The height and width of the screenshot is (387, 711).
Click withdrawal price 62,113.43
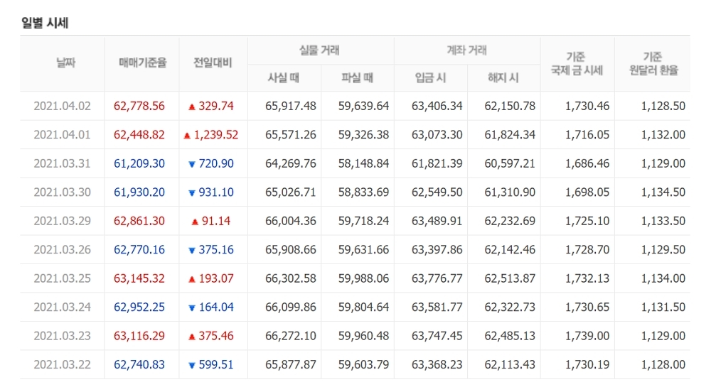[x=510, y=365]
